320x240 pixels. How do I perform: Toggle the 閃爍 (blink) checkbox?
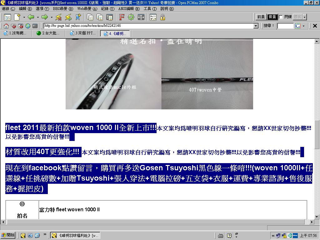(x=281, y=17)
